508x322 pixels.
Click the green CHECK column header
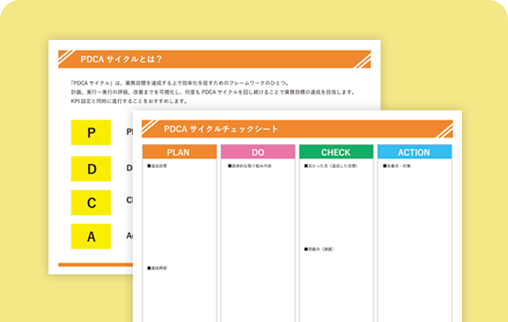tap(335, 152)
